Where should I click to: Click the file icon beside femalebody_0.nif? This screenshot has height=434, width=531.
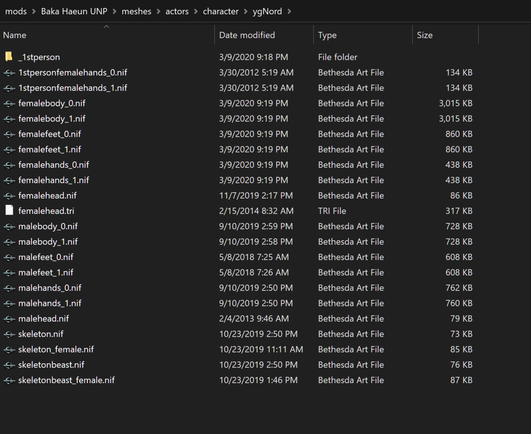coord(9,103)
